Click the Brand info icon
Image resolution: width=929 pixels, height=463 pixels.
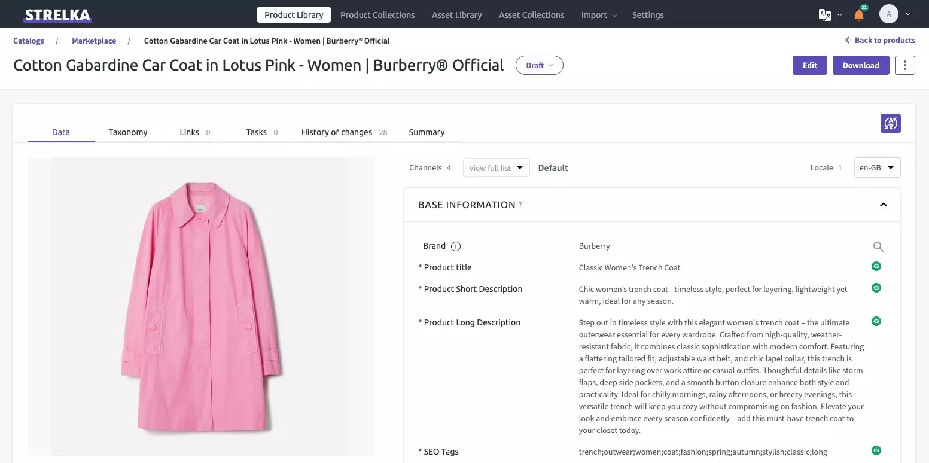coord(456,246)
